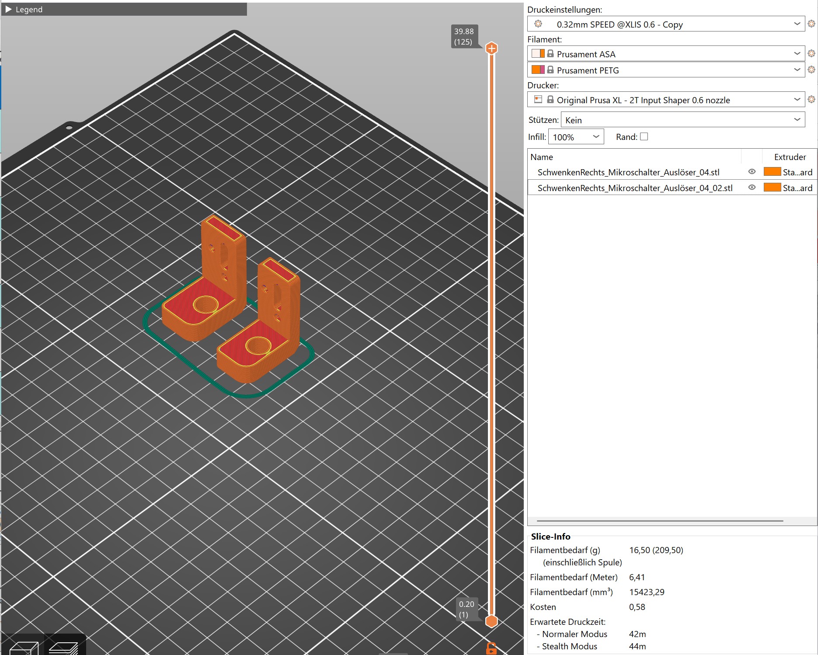Click filament length value 6,41

pos(637,577)
